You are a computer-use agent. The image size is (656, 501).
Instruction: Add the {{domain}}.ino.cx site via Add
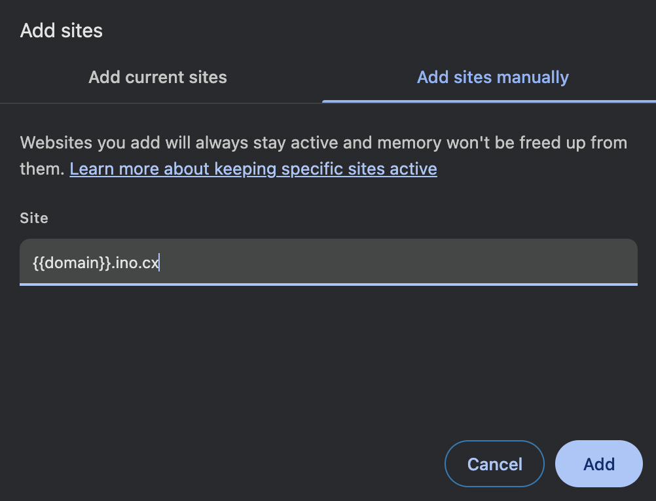pos(598,464)
